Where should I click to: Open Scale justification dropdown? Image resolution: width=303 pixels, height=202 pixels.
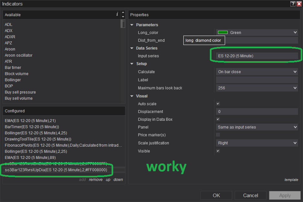coord(257,143)
